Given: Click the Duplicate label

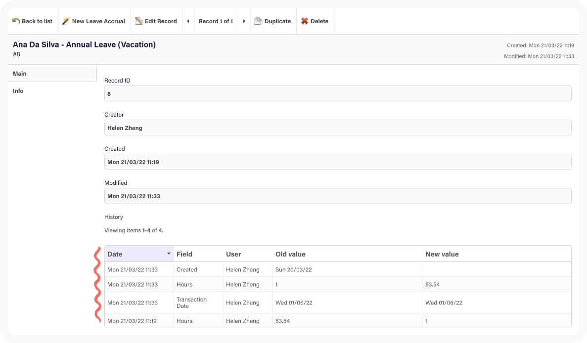Looking at the screenshot, I should tap(278, 21).
